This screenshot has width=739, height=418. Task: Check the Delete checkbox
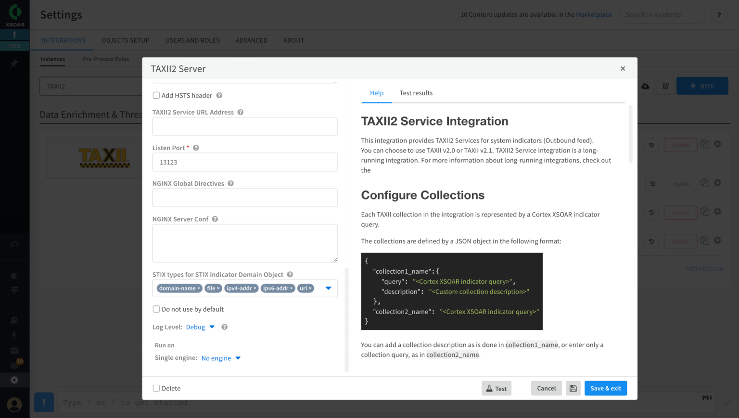click(156, 388)
